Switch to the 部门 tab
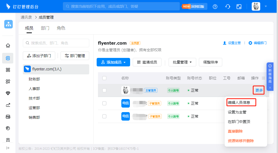Image resolution: width=278 pixels, height=153 pixels. (x=45, y=28)
